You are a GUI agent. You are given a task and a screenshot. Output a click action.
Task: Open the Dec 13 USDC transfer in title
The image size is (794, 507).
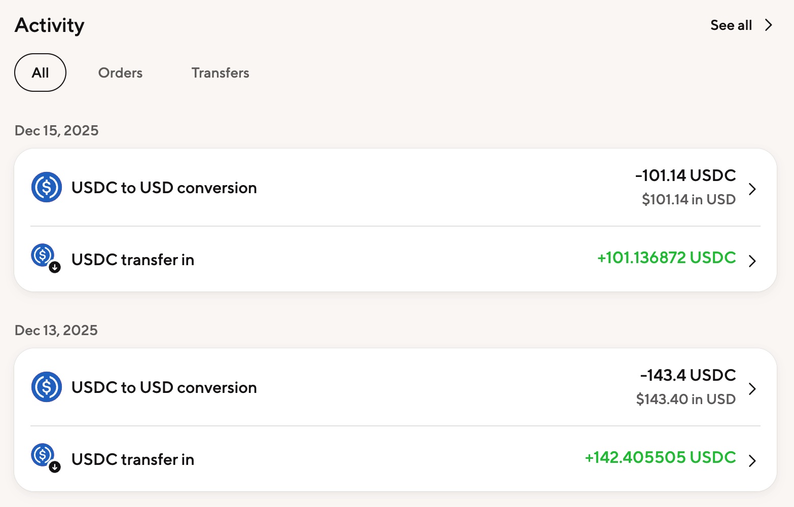pos(133,460)
